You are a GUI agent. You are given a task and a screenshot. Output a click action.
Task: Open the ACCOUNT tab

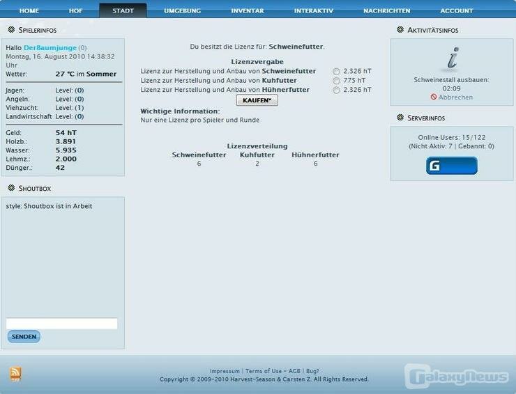coord(457,11)
